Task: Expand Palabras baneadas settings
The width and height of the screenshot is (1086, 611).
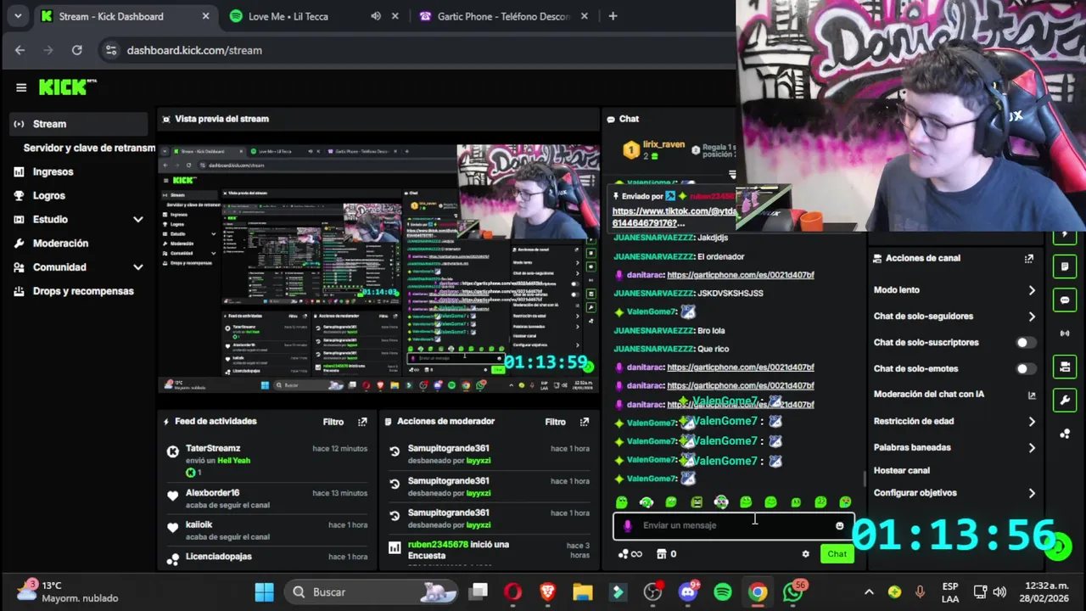Action: click(x=1032, y=448)
